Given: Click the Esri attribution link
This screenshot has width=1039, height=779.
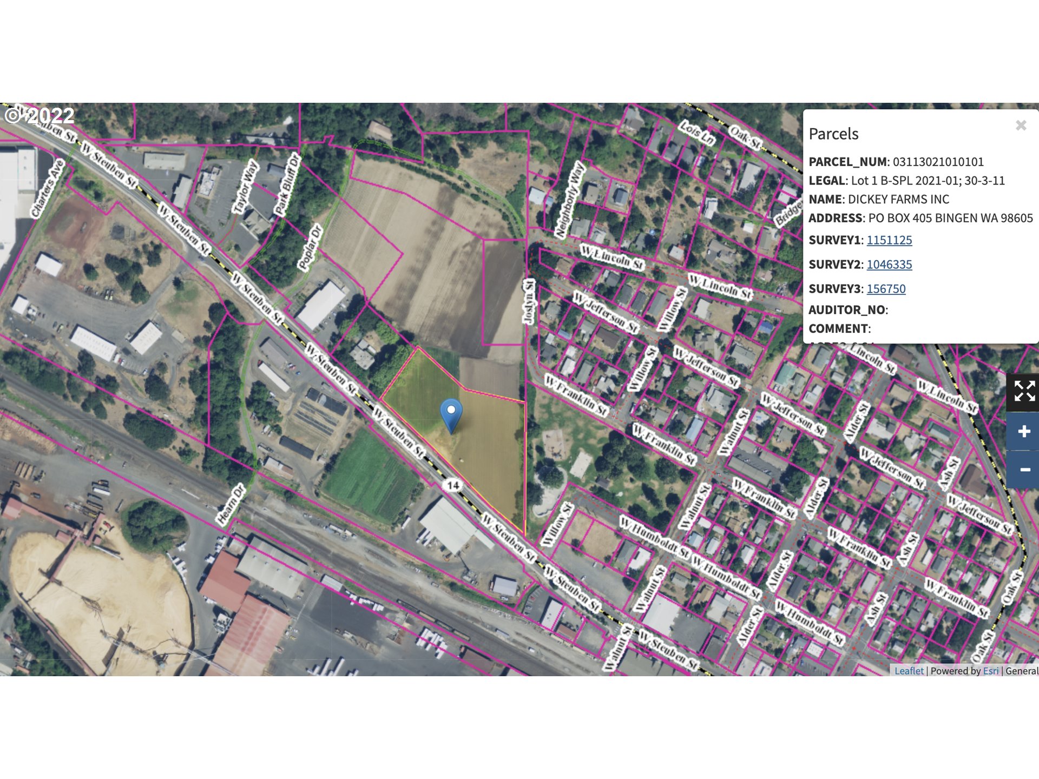Looking at the screenshot, I should (990, 671).
